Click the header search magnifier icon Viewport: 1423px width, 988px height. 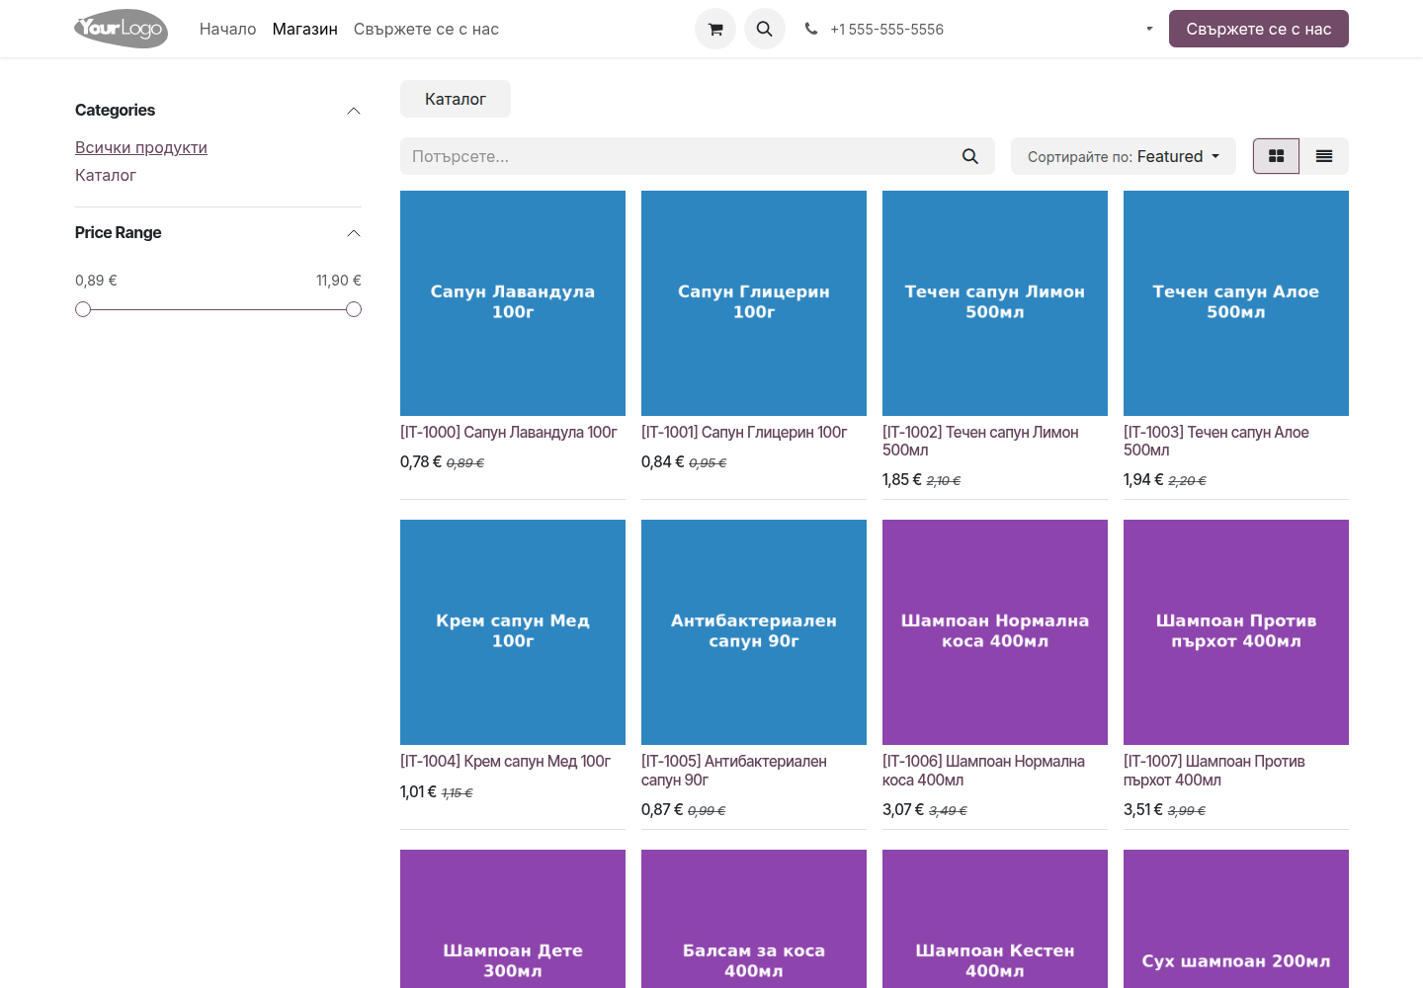tap(765, 30)
